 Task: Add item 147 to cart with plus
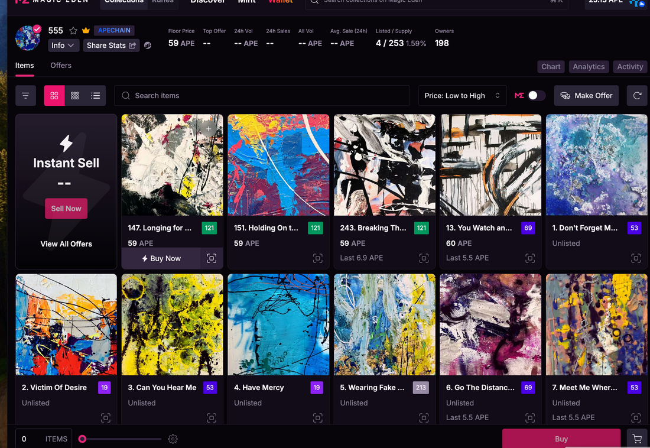tap(208, 128)
